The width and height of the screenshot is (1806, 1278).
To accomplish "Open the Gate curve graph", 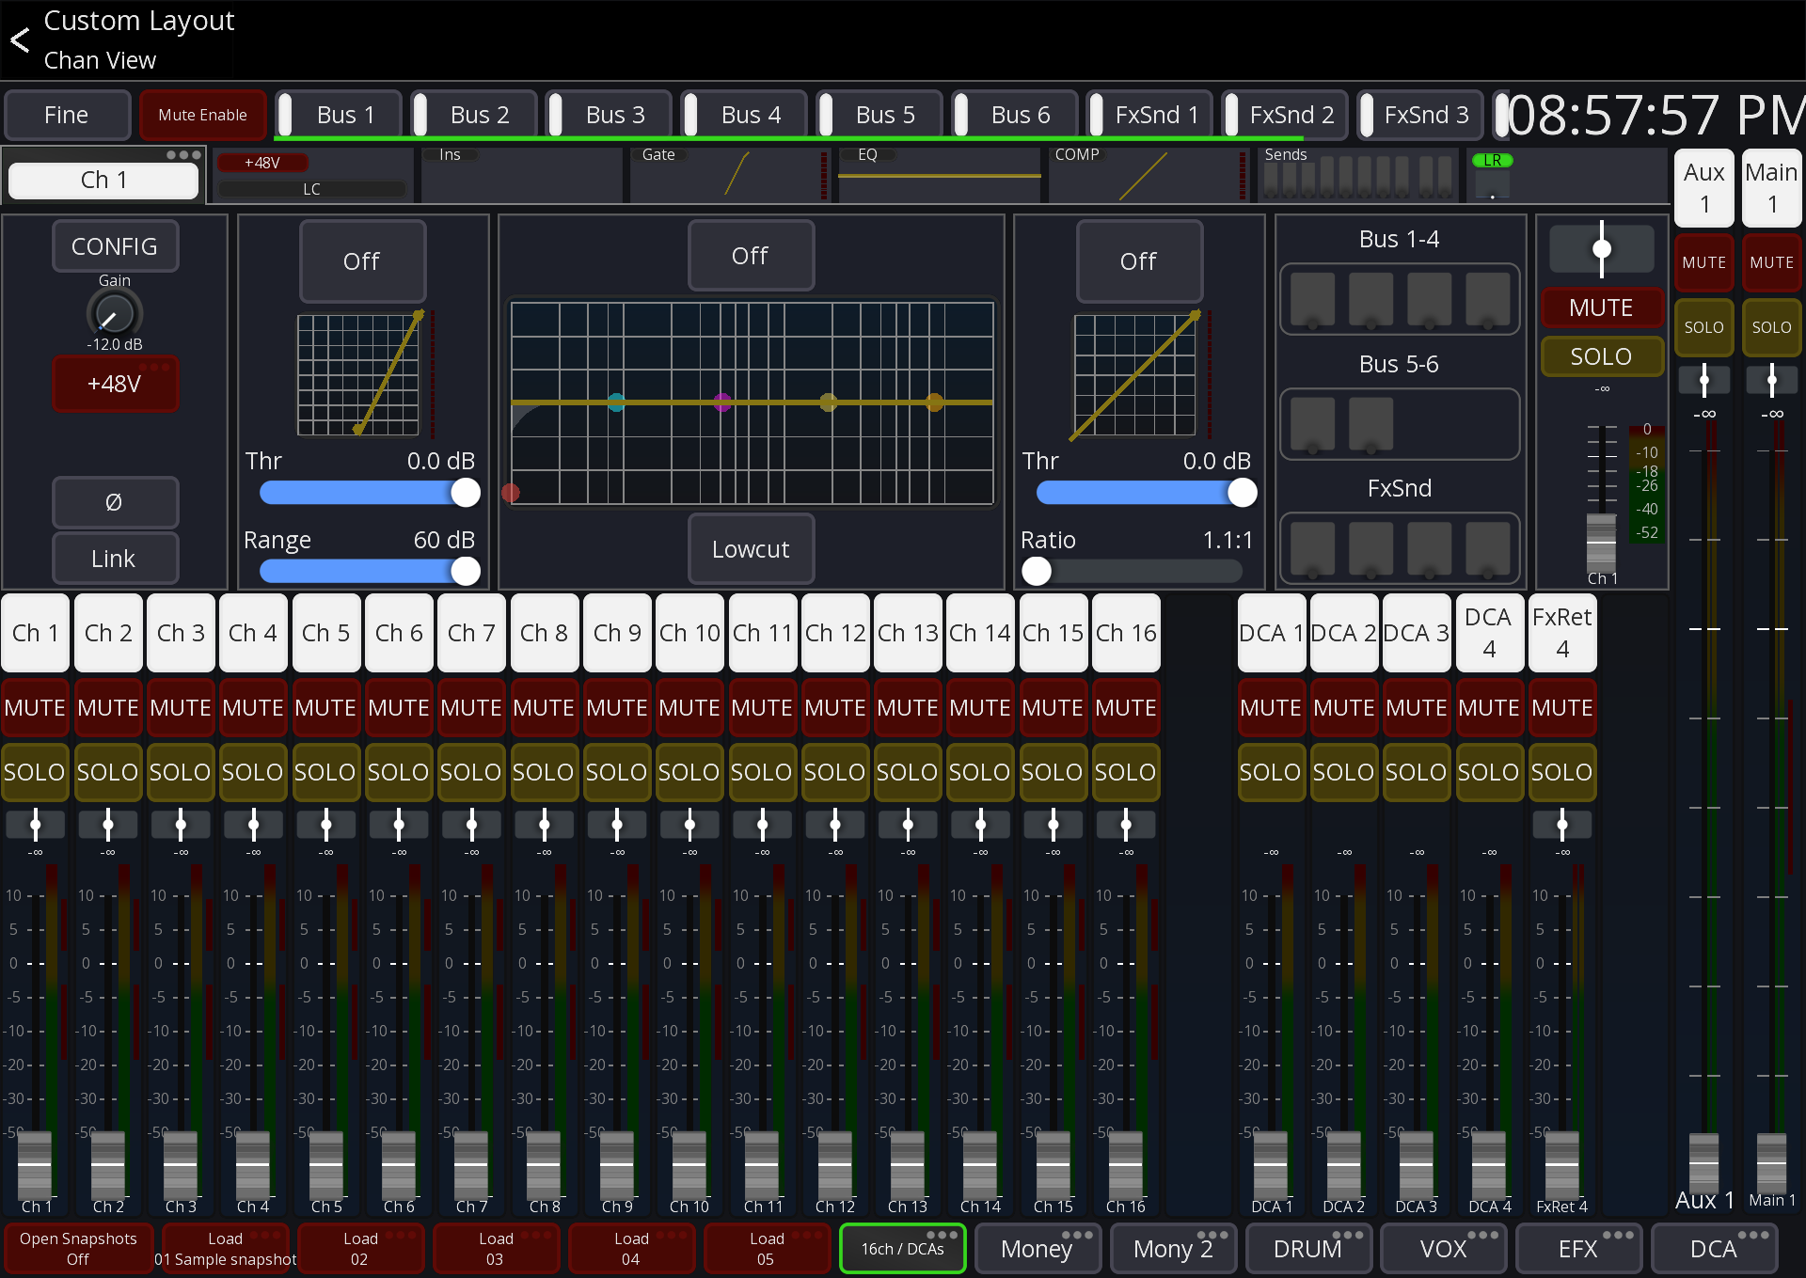I will click(x=359, y=374).
